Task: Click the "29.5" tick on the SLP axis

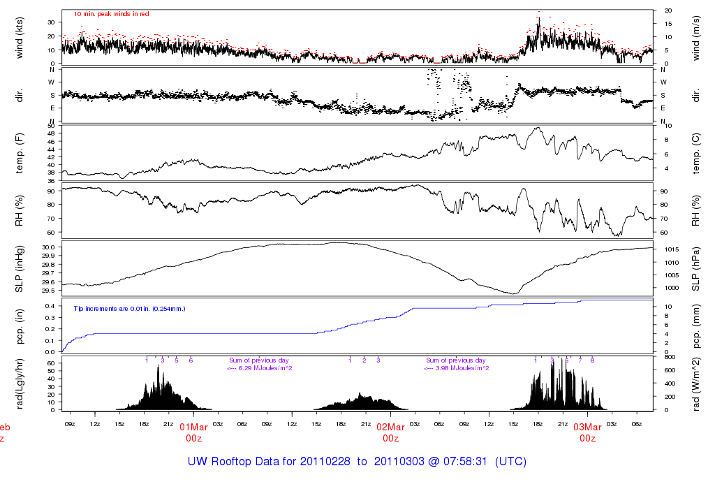Action: tap(48, 291)
